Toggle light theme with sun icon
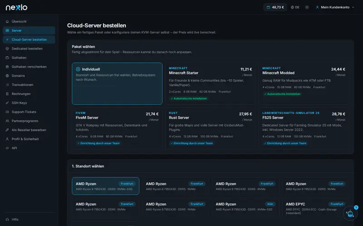363x226 pixels. [307, 7]
